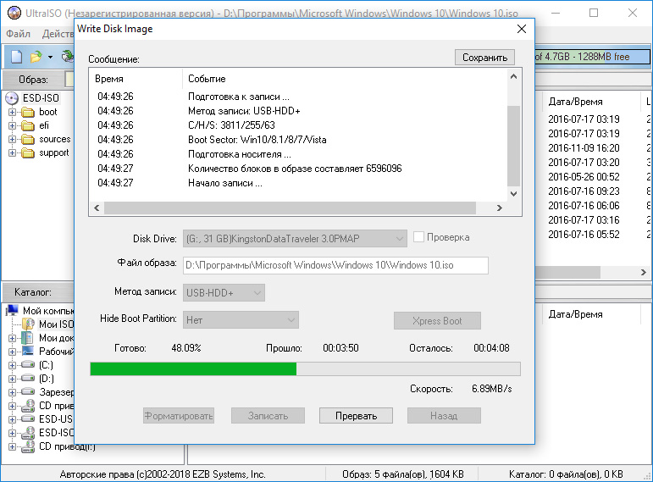
Task: Open the Disk Drive dropdown
Action: click(x=295, y=239)
